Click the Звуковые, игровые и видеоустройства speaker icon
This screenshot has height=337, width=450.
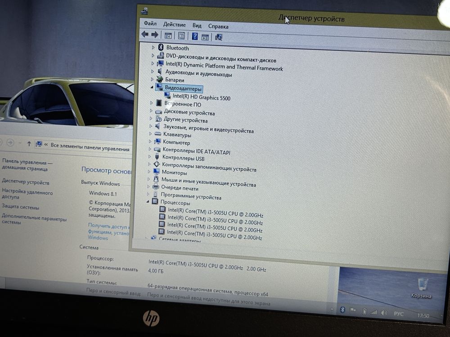click(x=158, y=126)
